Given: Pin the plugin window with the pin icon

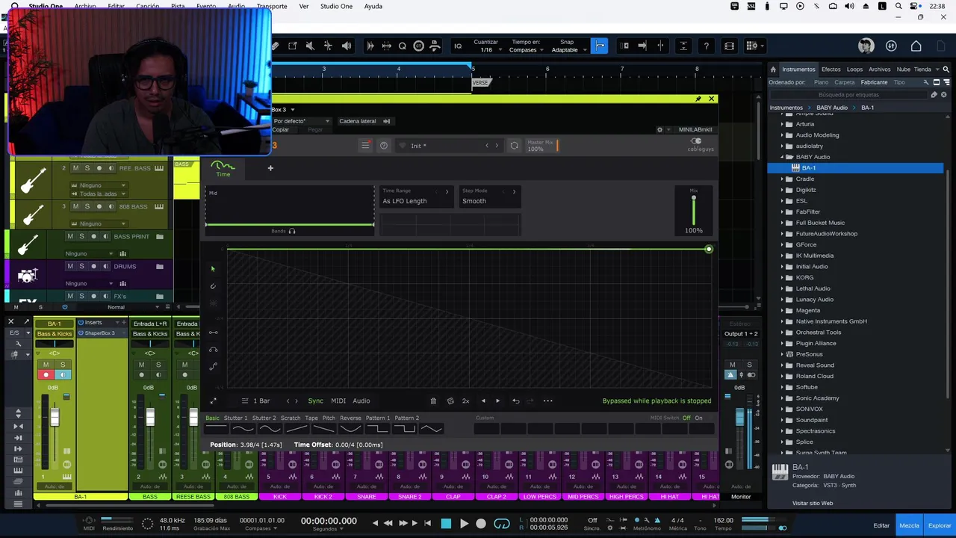Looking at the screenshot, I should click(x=698, y=99).
